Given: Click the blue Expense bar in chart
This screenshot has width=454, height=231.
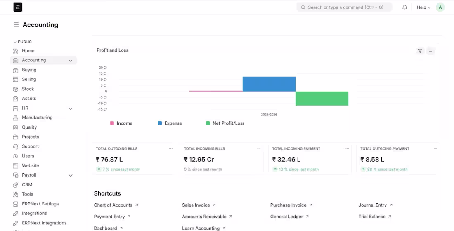Looking at the screenshot, I should (269, 84).
